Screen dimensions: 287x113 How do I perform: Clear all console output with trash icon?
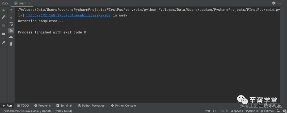point(11,44)
